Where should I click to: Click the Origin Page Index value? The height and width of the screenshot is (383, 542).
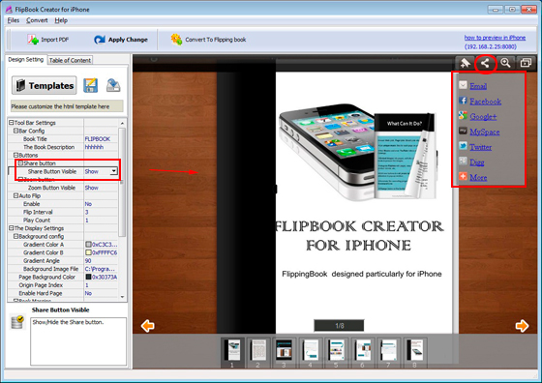[87, 285]
